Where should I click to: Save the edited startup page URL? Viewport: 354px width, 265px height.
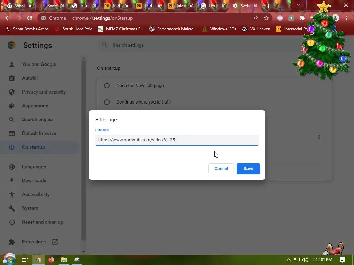pyautogui.click(x=248, y=168)
